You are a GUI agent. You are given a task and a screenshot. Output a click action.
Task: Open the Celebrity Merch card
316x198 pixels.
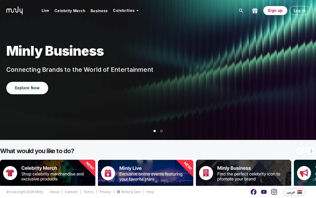tap(48, 173)
